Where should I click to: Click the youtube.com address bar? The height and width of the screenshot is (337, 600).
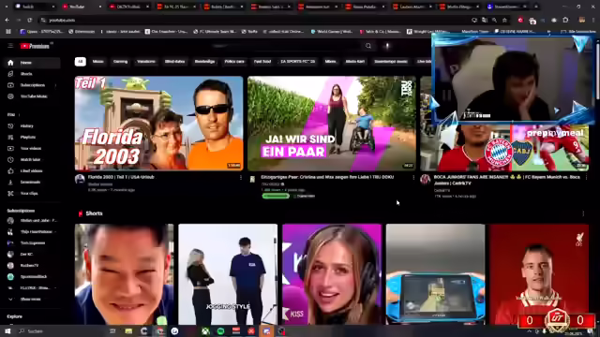pyautogui.click(x=256, y=20)
